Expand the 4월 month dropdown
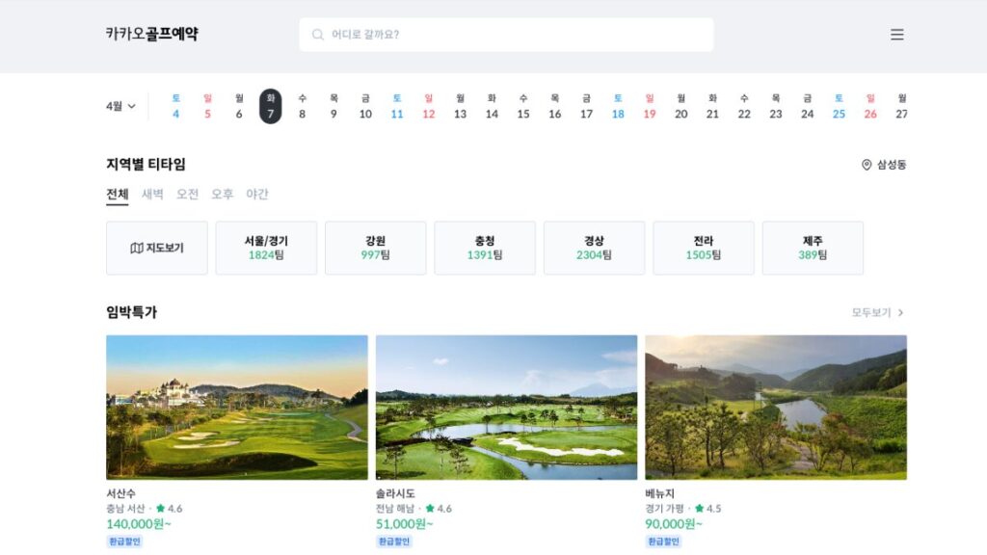The height and width of the screenshot is (555, 987). [120, 106]
